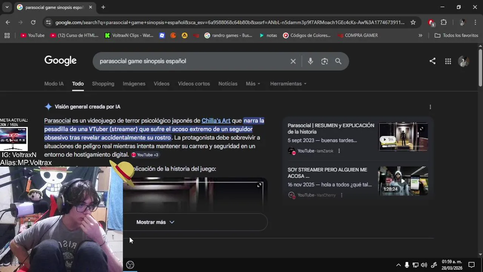483x272 pixels.
Task: Click the magnifier search button
Action: pos(338,61)
